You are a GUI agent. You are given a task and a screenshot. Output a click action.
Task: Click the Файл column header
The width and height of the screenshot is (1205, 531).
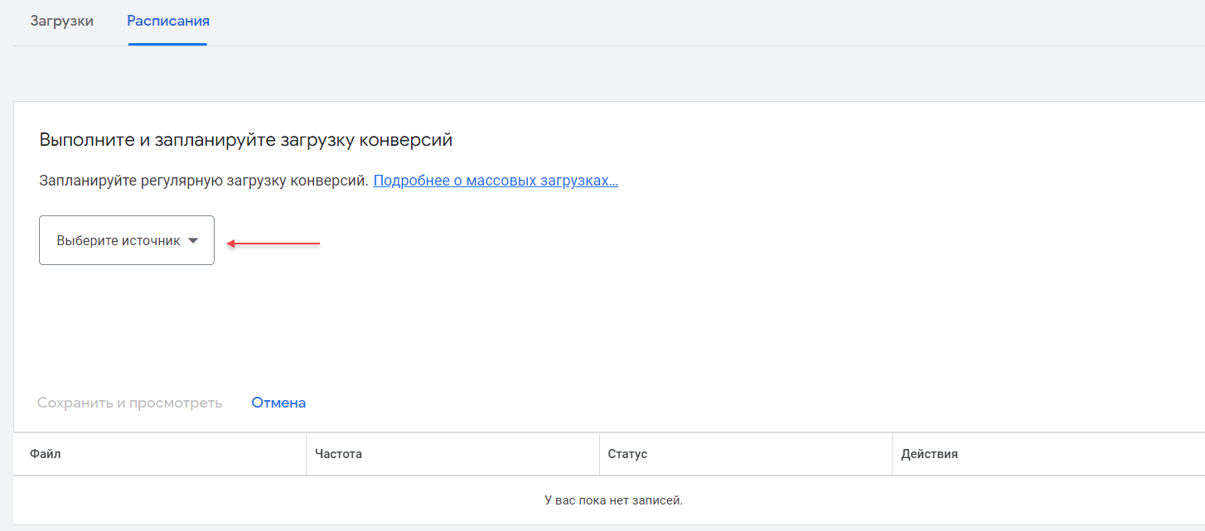pyautogui.click(x=46, y=454)
